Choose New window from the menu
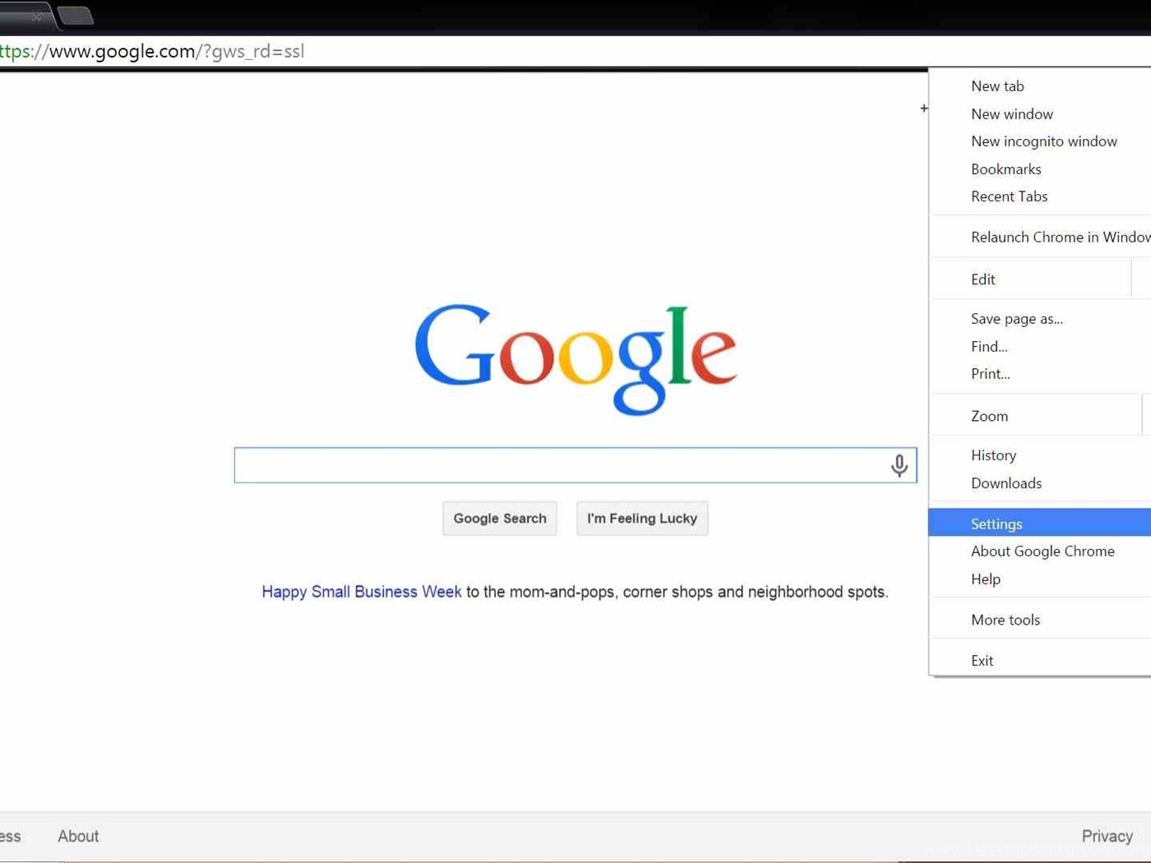The height and width of the screenshot is (863, 1151). 1040,114
